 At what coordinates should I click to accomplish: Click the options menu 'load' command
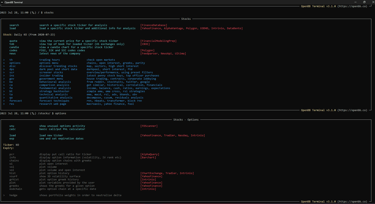point(12,135)
